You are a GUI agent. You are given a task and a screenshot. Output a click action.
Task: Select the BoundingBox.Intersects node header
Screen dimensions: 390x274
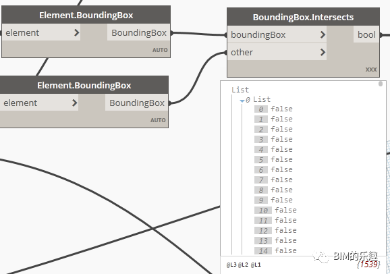[303, 17]
